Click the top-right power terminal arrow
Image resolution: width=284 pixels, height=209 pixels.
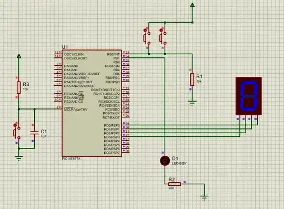point(192,5)
